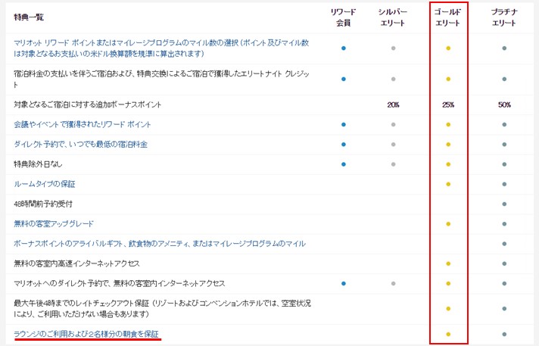
Task: Click the シルバーエリート column header
Action: coord(393,17)
